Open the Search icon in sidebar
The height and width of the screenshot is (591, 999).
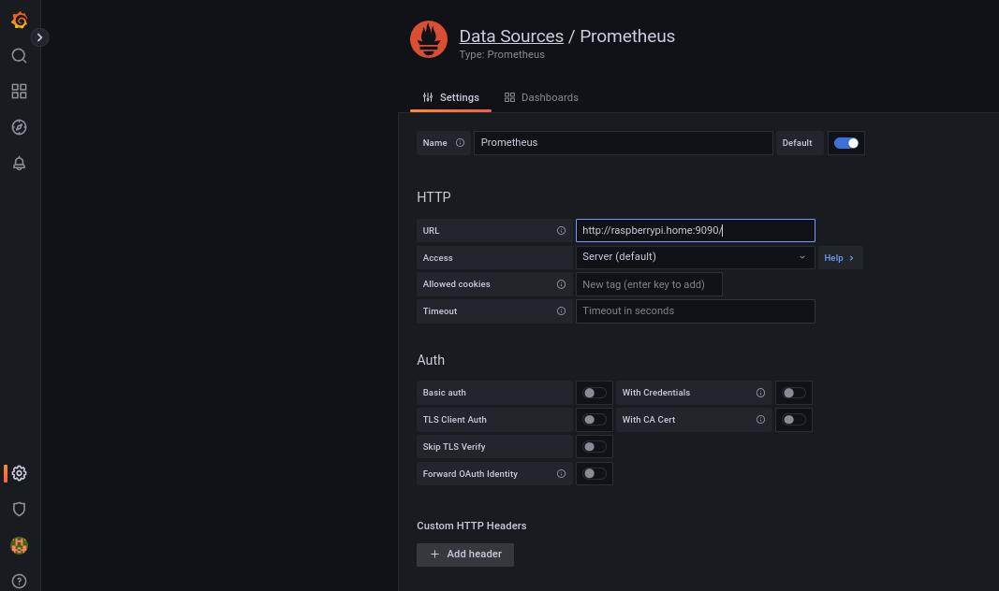click(x=19, y=56)
